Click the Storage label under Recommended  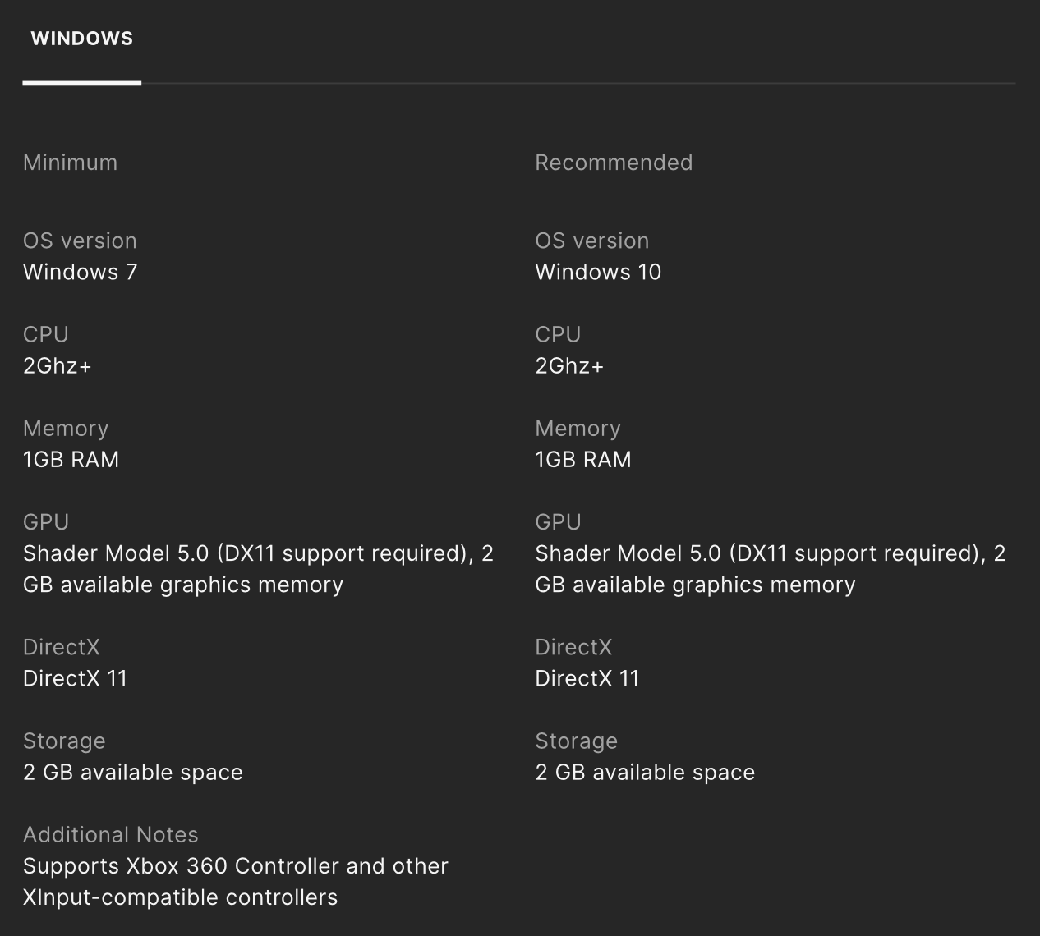coord(575,741)
